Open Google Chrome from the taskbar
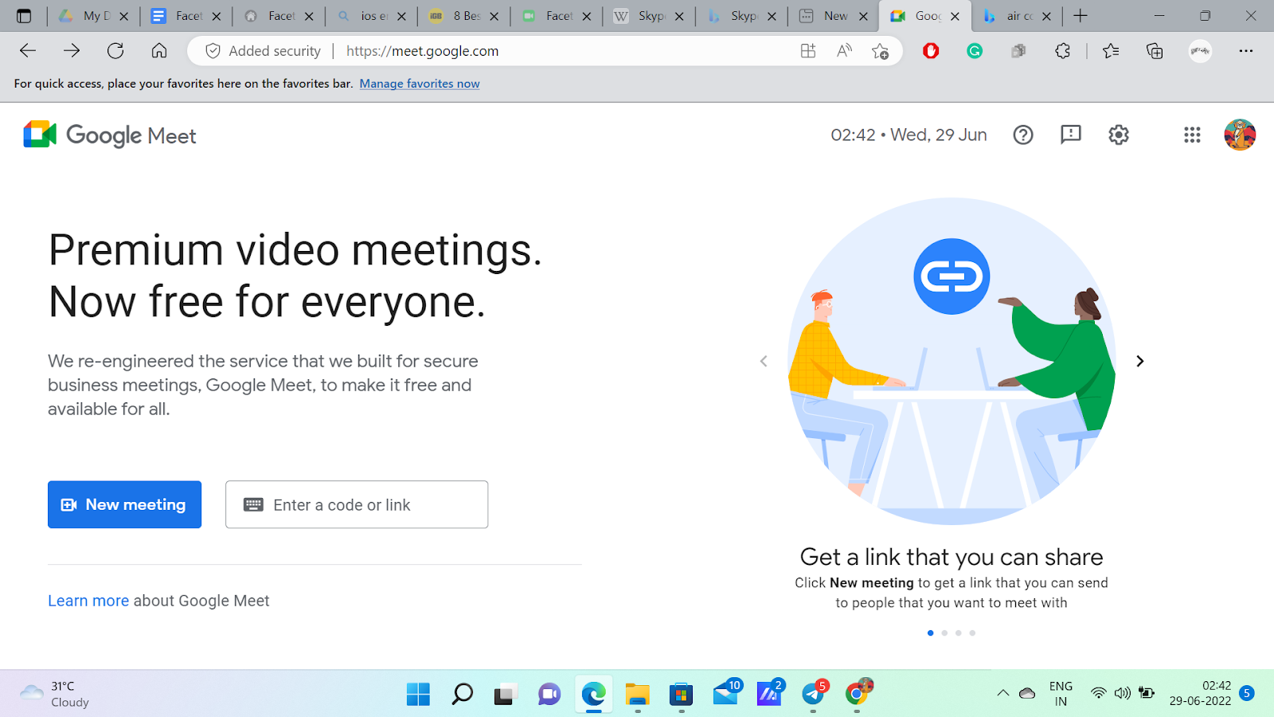This screenshot has height=717, width=1274. [858, 693]
